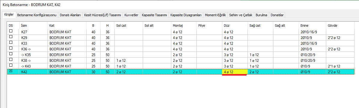
Task: Switch to the Kirişler tab
Action: tap(9, 15)
